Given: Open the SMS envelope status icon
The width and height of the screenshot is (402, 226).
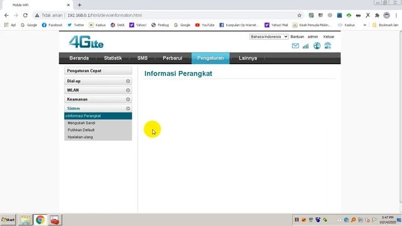Looking at the screenshot, I should coord(295,46).
